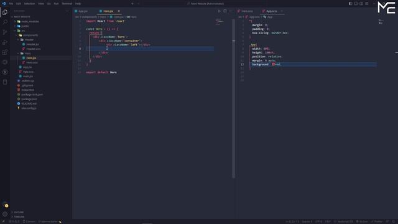Screen dimensions: 398x224
Task: Open the Selection menu
Action: click(29, 4)
